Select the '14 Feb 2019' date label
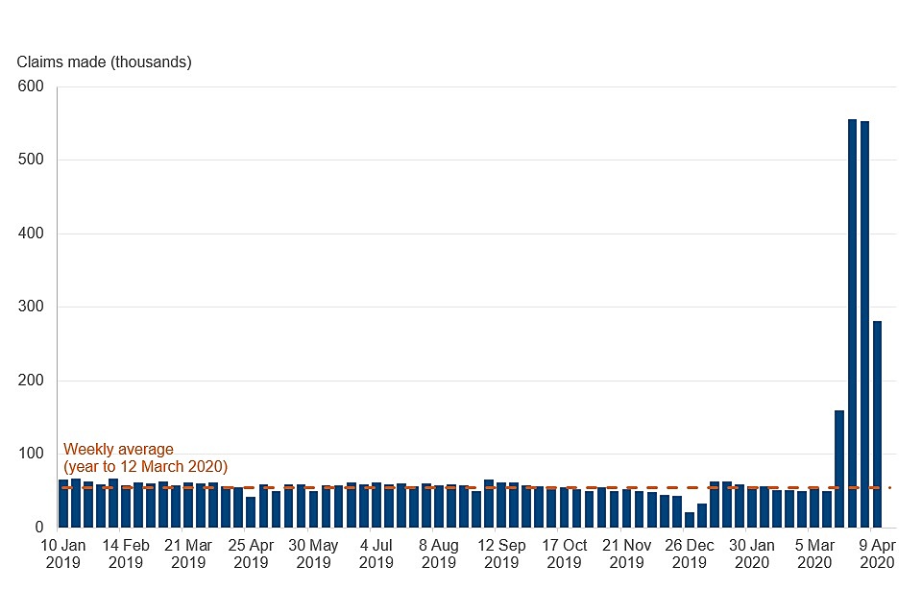Viewport: 922px width, 615px height. pos(126,553)
